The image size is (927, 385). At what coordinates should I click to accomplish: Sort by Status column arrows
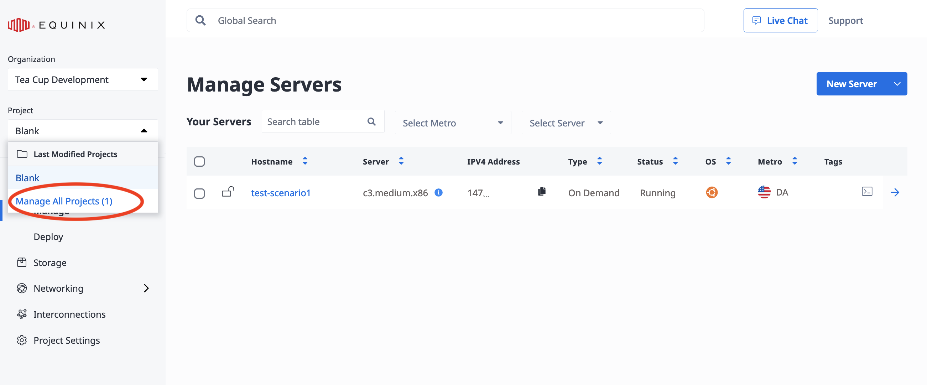675,161
